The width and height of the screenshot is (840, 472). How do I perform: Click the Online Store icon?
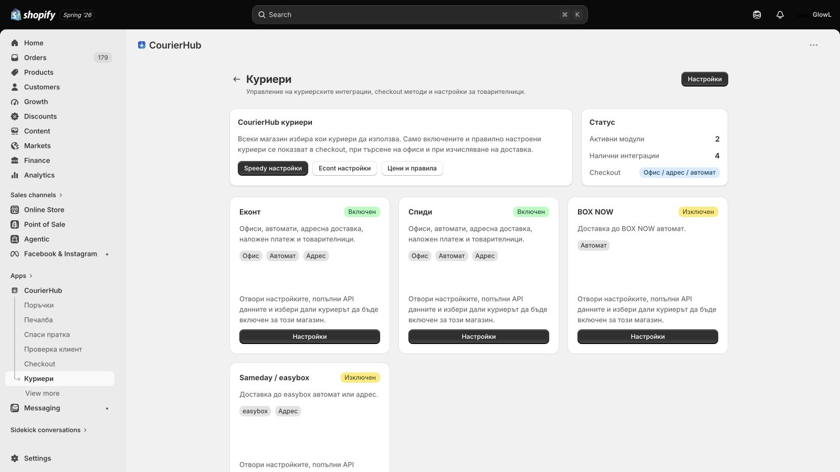click(15, 210)
